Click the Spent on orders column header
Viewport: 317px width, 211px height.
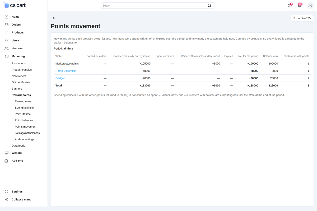(x=165, y=56)
